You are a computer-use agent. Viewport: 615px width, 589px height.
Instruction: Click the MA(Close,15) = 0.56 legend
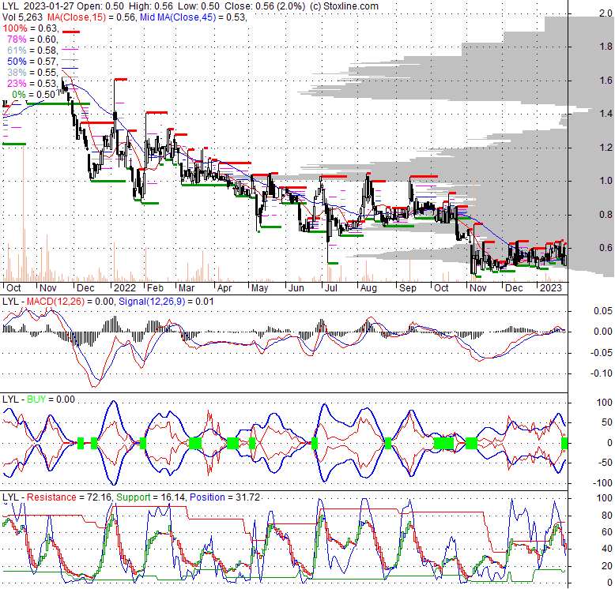tap(92, 17)
